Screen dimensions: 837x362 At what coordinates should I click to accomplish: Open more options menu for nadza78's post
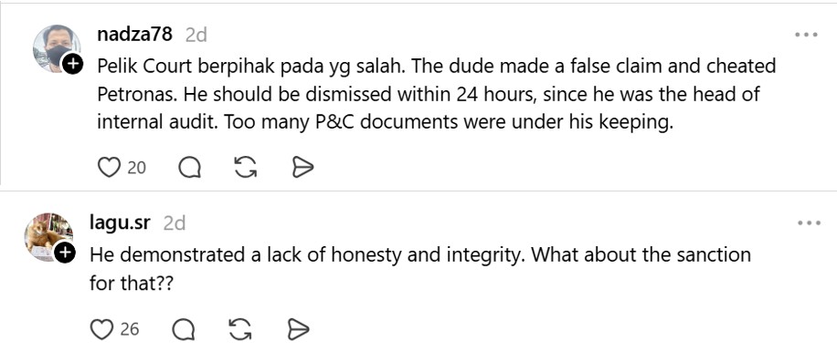click(806, 35)
